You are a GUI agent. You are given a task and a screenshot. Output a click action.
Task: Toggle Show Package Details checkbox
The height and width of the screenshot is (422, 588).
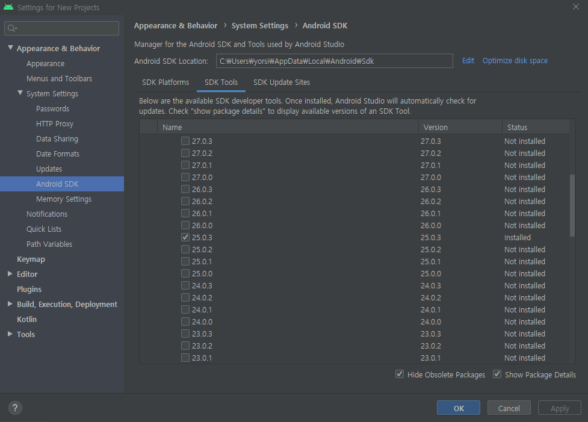(x=497, y=374)
